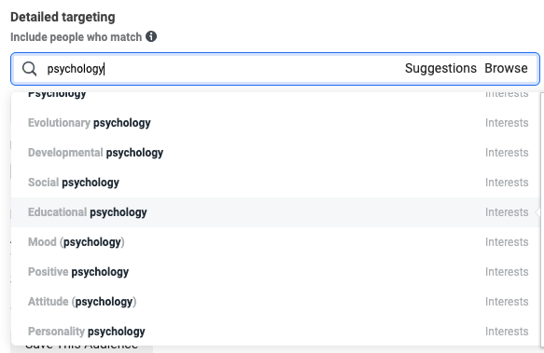This screenshot has height=353, width=544.
Task: Open the Browse targeting categories
Action: point(506,68)
